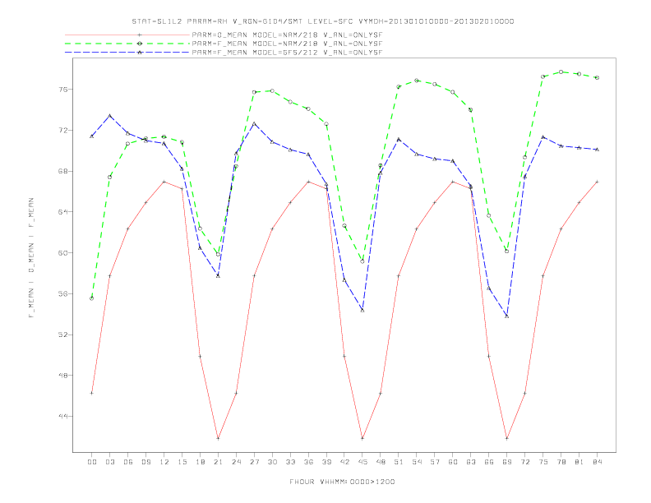The height and width of the screenshot is (503, 651).
Task: Click x-axis hour label 00
Action: click(92, 462)
